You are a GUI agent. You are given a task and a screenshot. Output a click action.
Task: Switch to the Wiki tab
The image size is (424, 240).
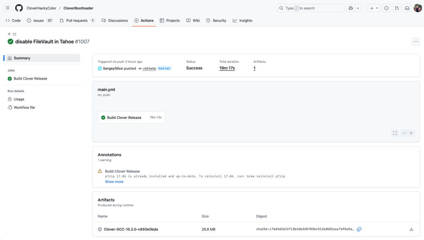pos(193,20)
